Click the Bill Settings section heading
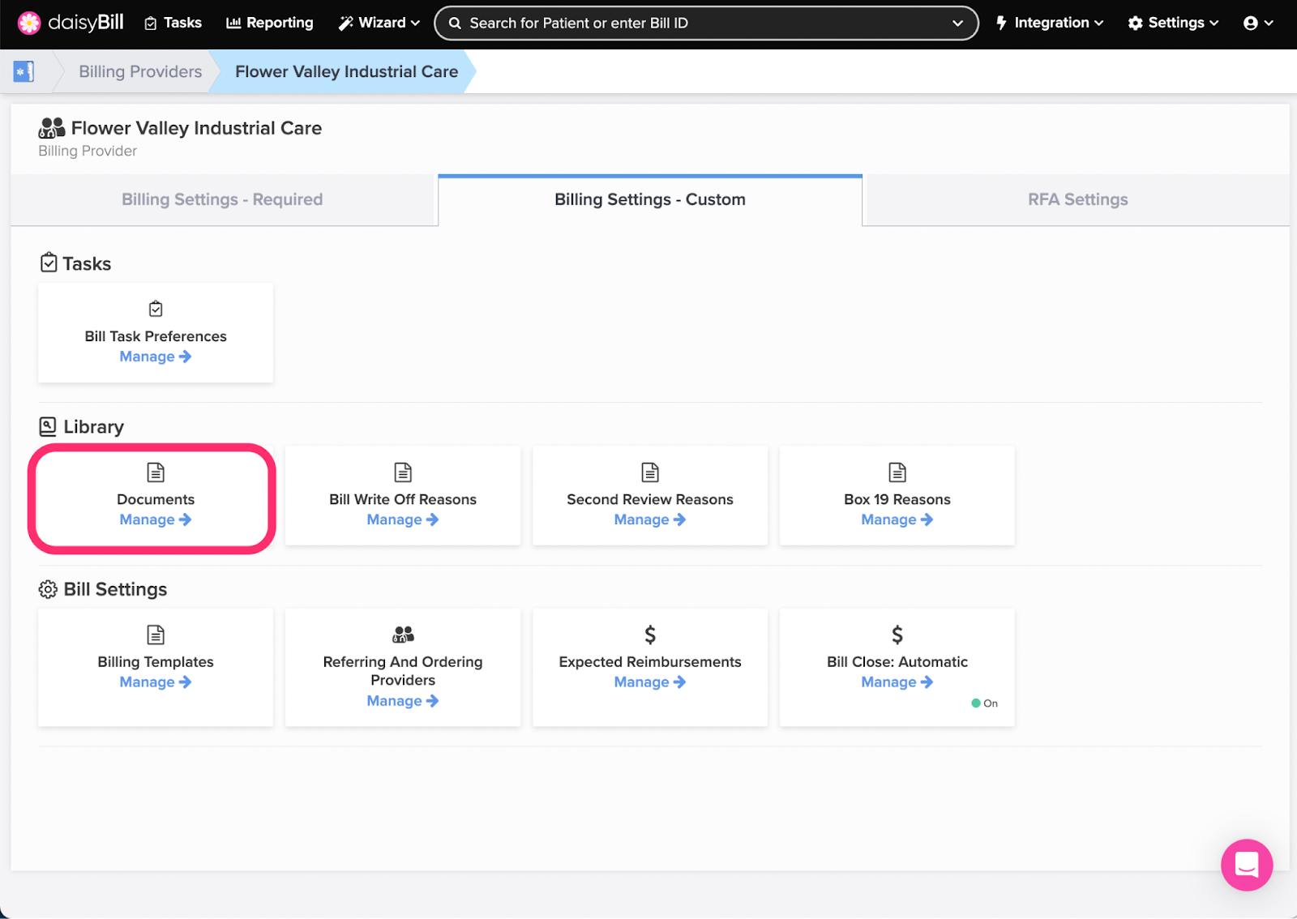This screenshot has height=919, width=1297. click(115, 589)
